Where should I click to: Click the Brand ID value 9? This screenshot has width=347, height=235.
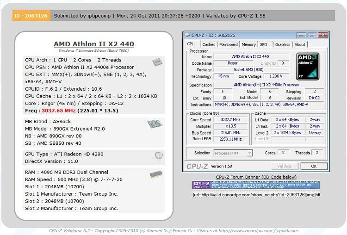tap(283, 63)
